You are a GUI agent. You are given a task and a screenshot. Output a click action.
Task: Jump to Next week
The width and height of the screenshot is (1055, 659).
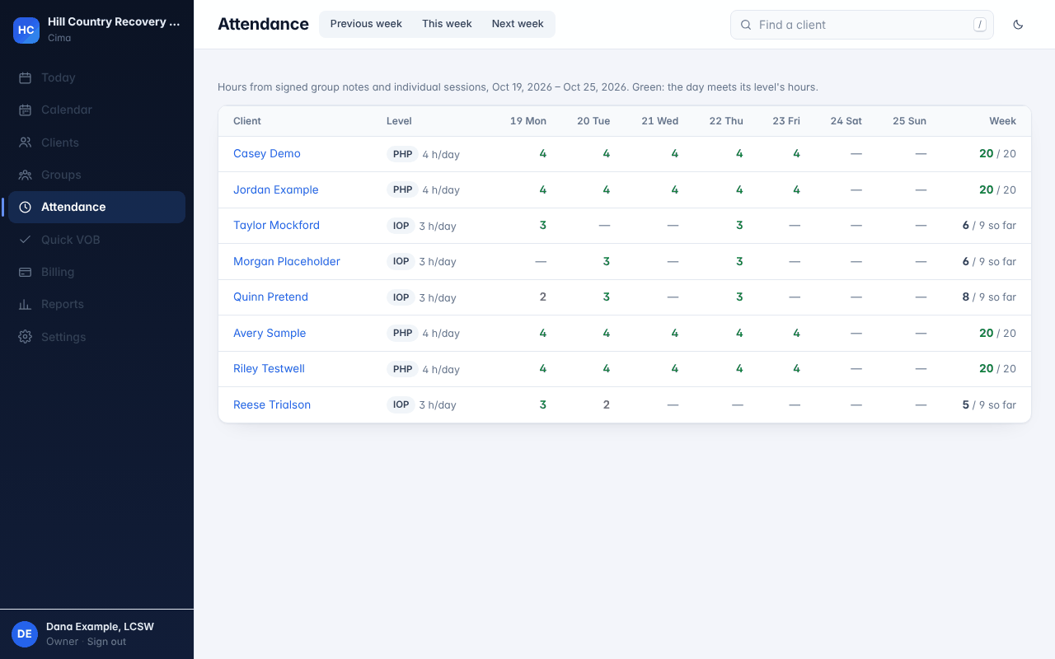(518, 24)
